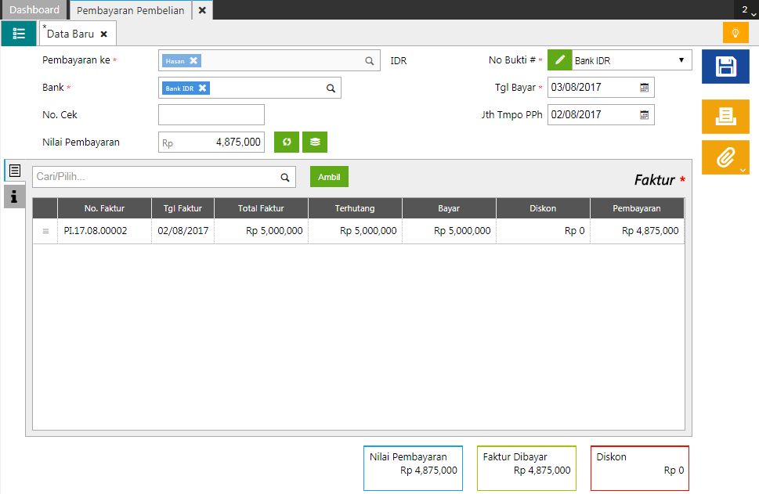
Task: Remove the Hasan tag from Pembayaran ke
Action: coord(193,61)
